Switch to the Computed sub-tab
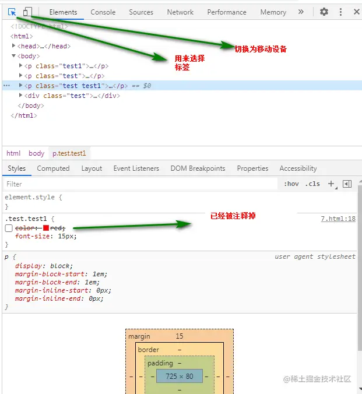 tap(53, 168)
